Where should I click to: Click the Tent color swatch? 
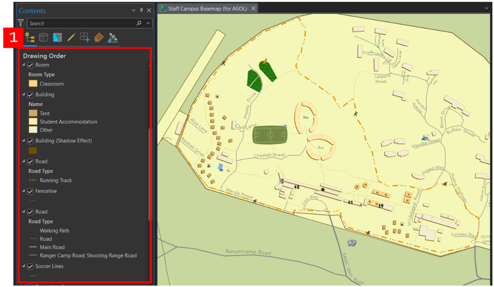[x=33, y=113]
